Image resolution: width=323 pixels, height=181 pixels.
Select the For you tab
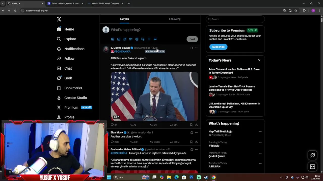click(124, 19)
